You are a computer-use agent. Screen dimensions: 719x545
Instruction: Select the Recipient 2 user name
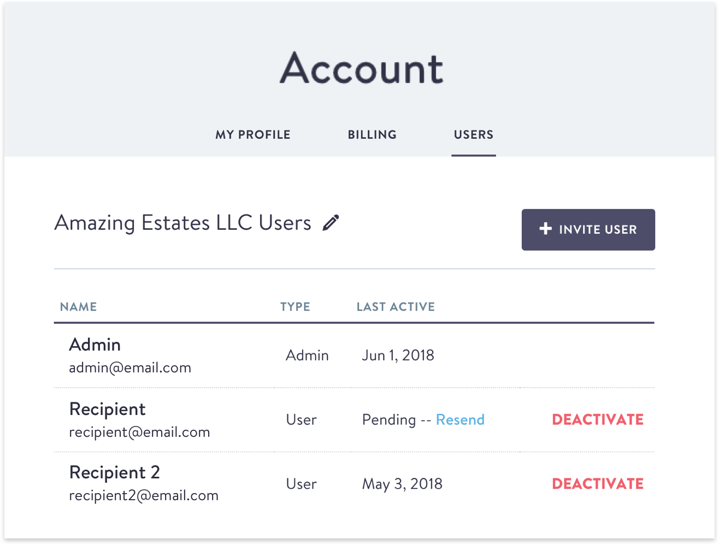(115, 472)
